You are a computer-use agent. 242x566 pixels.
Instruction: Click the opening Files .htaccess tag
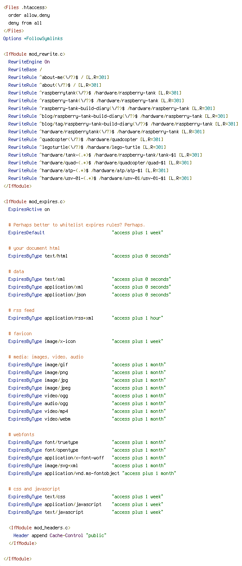[25, 7]
